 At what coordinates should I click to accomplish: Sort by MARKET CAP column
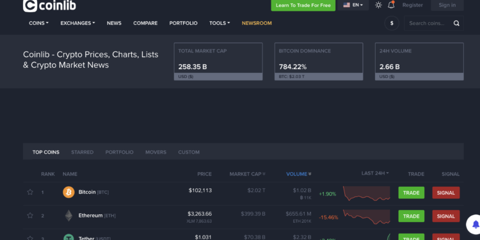pyautogui.click(x=247, y=174)
